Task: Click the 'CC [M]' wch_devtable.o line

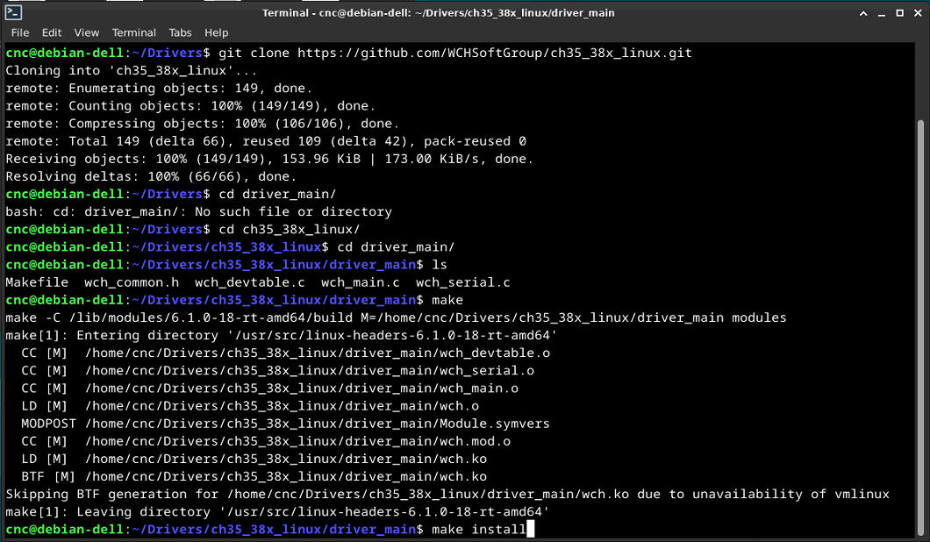Action: [285, 353]
